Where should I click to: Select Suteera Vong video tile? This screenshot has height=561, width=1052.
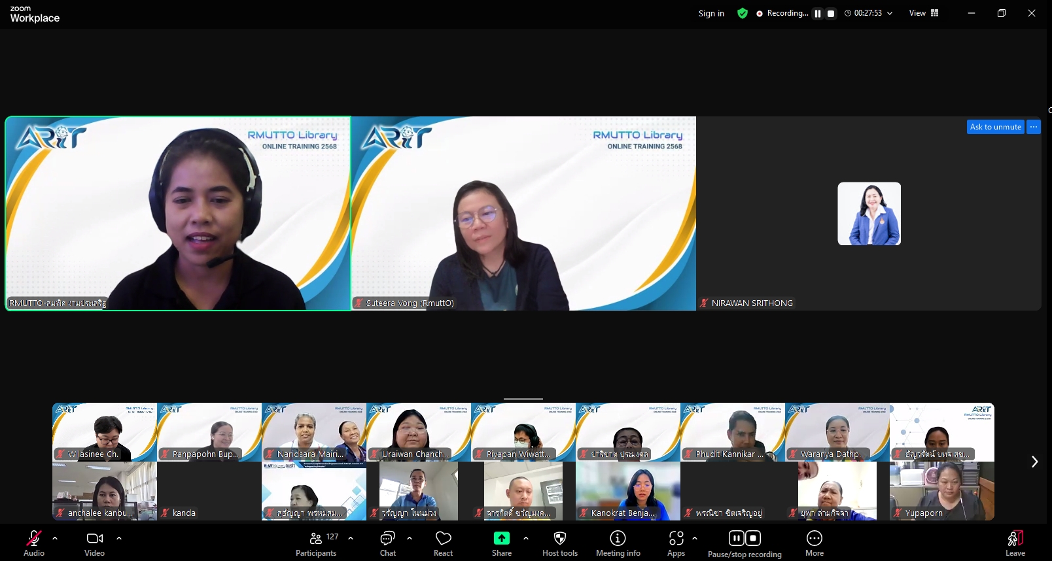point(523,213)
